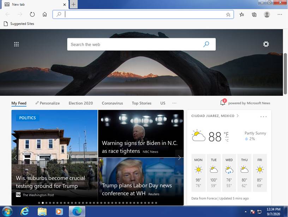Switch to the Coronavirus tab

coord(112,103)
